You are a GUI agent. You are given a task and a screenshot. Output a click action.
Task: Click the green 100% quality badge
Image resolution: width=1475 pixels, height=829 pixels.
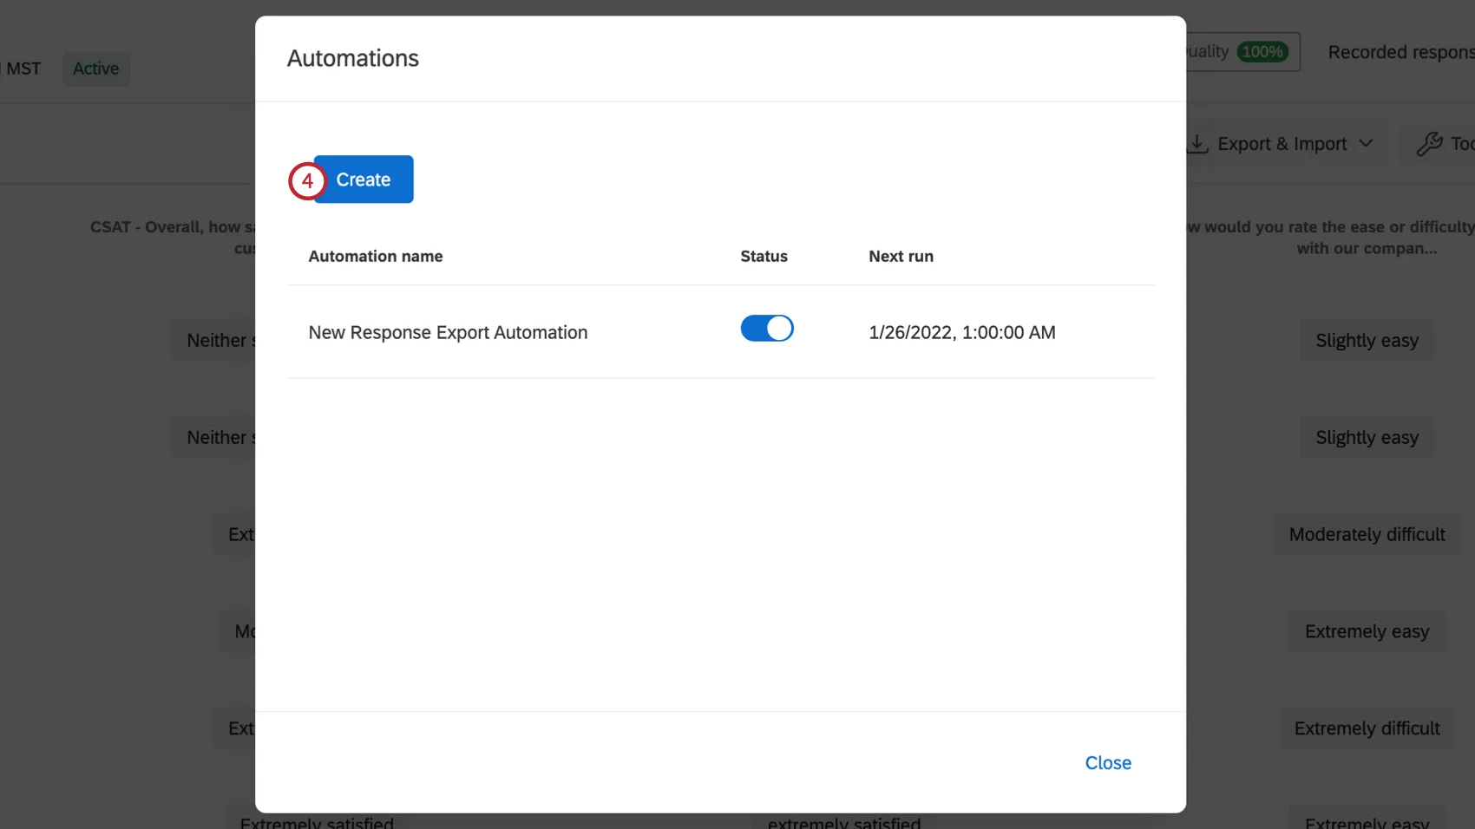(1263, 52)
